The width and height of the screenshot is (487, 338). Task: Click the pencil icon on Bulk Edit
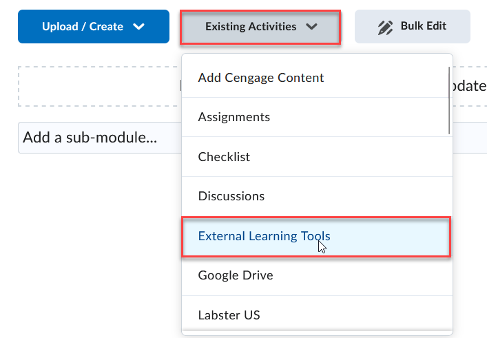coord(384,28)
